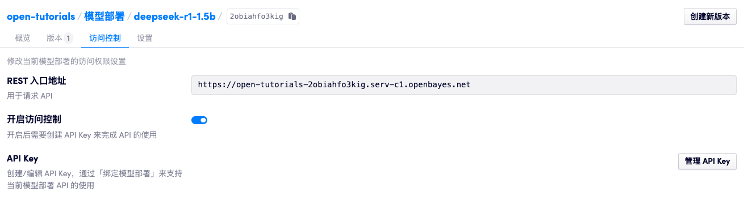Copy the deployment ID with the clipboard icon
Image resolution: width=744 pixels, height=204 pixels.
coord(292,16)
